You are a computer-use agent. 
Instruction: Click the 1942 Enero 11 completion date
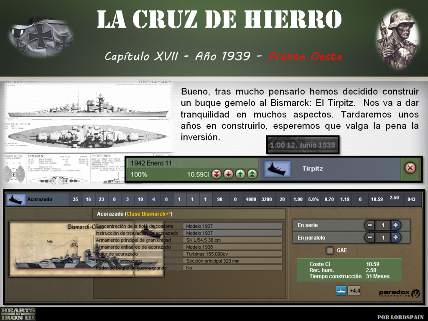tap(151, 163)
